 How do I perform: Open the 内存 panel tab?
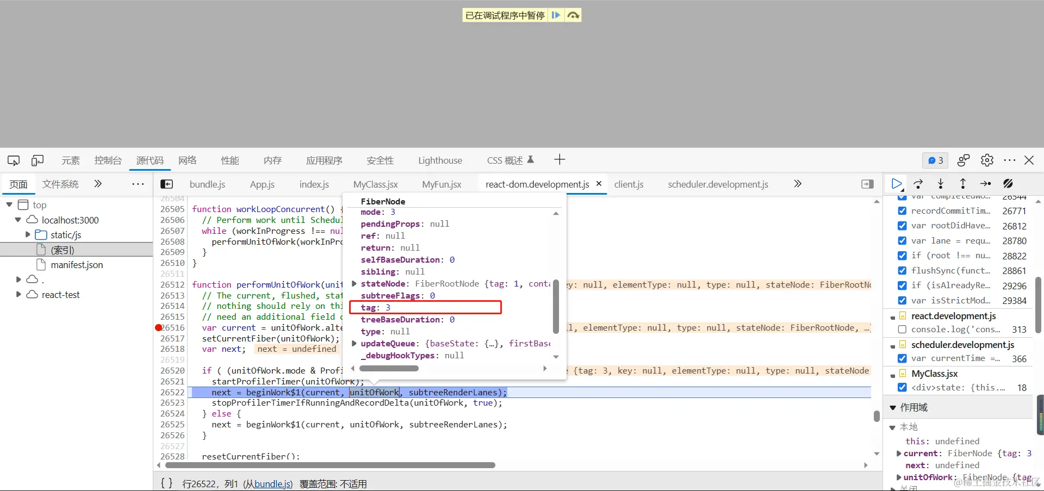coord(272,160)
